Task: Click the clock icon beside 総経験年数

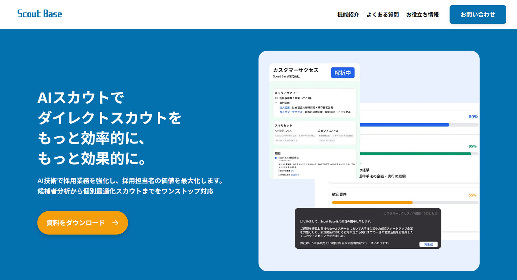Action: click(x=276, y=98)
